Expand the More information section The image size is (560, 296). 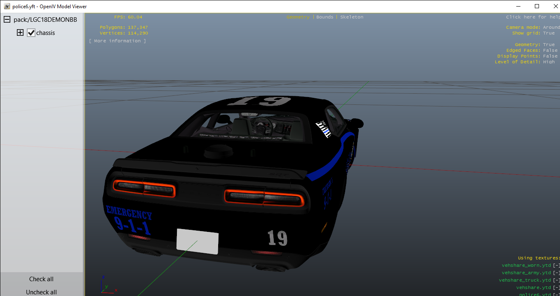(x=118, y=41)
